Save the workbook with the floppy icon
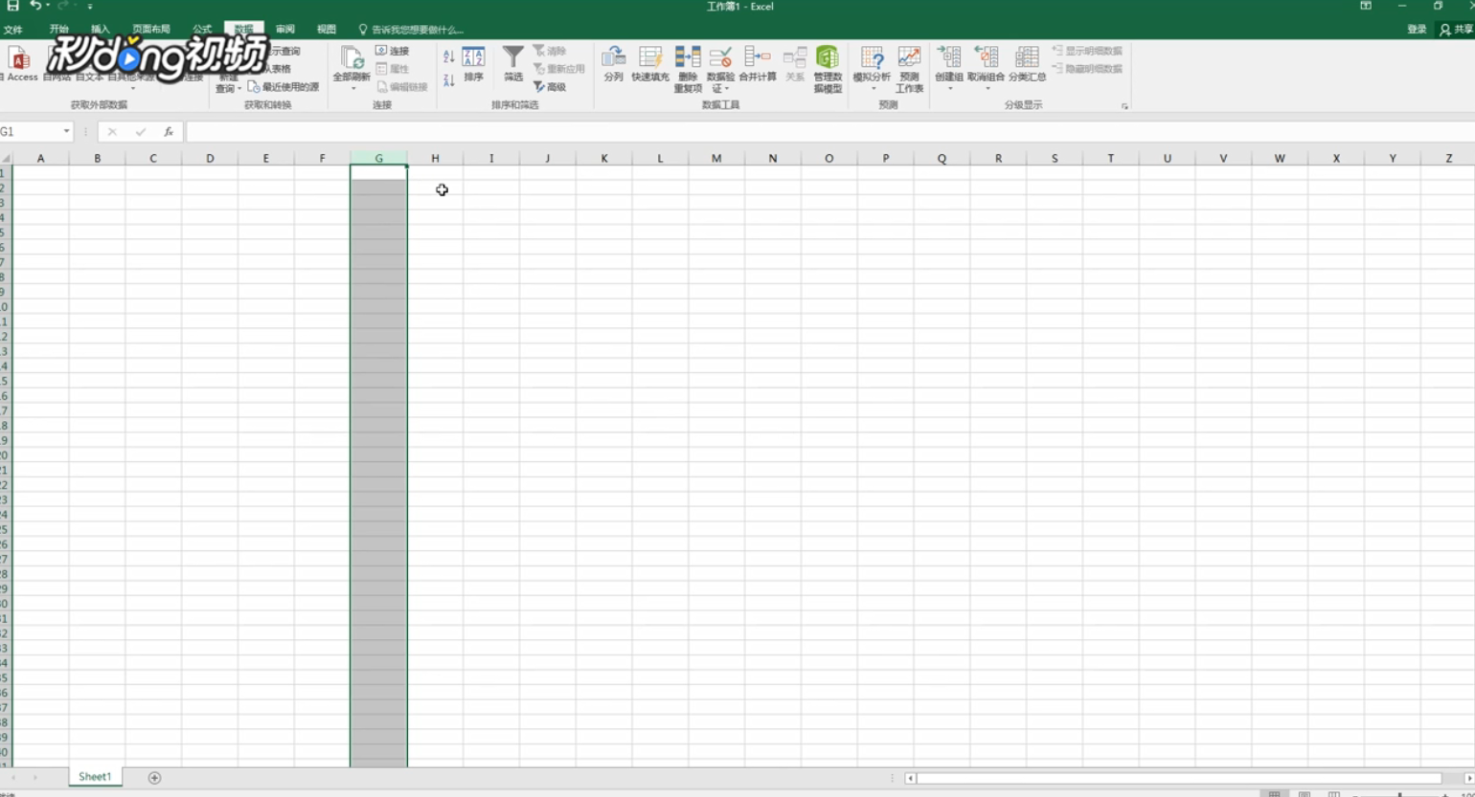This screenshot has width=1475, height=797. pyautogui.click(x=12, y=6)
